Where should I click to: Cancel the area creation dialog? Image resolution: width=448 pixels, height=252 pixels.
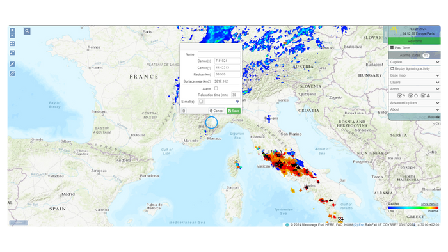pos(216,111)
